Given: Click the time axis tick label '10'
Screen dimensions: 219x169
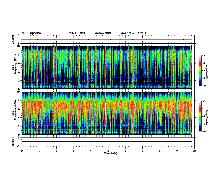Looking at the screenshot, I should (x=194, y=151).
